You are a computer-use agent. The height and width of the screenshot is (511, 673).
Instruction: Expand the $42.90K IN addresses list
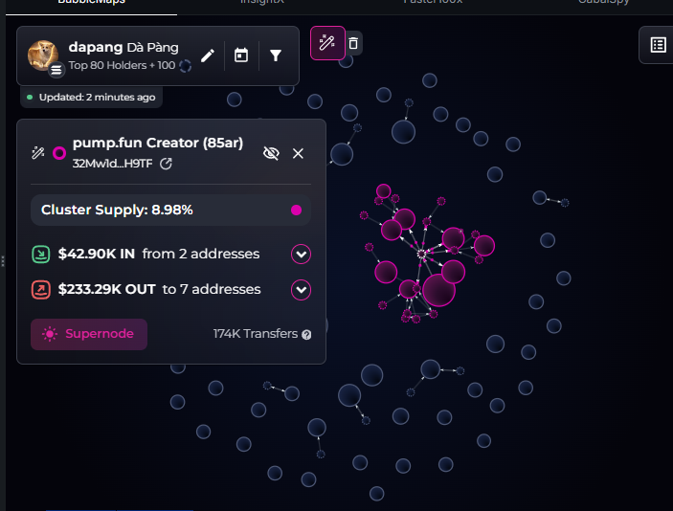pos(301,255)
